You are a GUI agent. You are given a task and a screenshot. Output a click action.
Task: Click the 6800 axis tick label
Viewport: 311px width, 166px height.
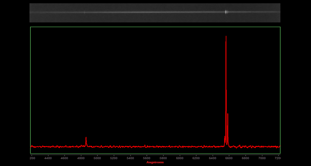click(x=245, y=158)
